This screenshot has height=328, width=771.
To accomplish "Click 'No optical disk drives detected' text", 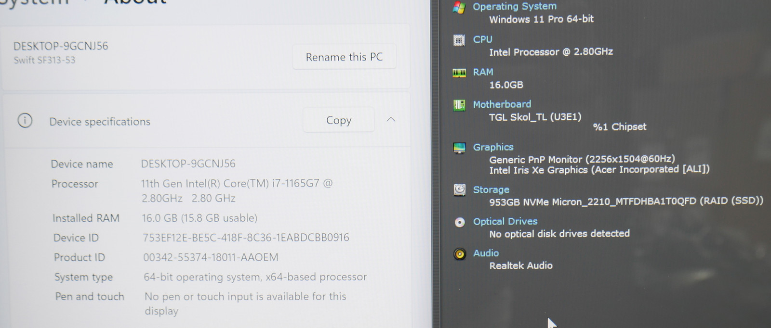I will [x=559, y=234].
